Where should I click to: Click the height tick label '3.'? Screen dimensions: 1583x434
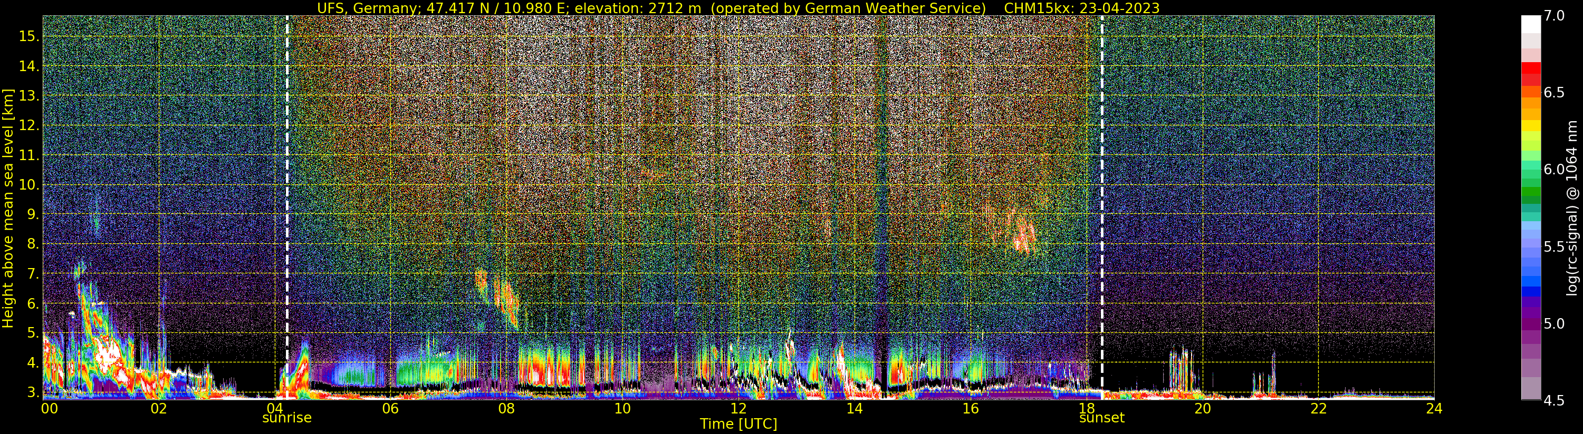33,392
